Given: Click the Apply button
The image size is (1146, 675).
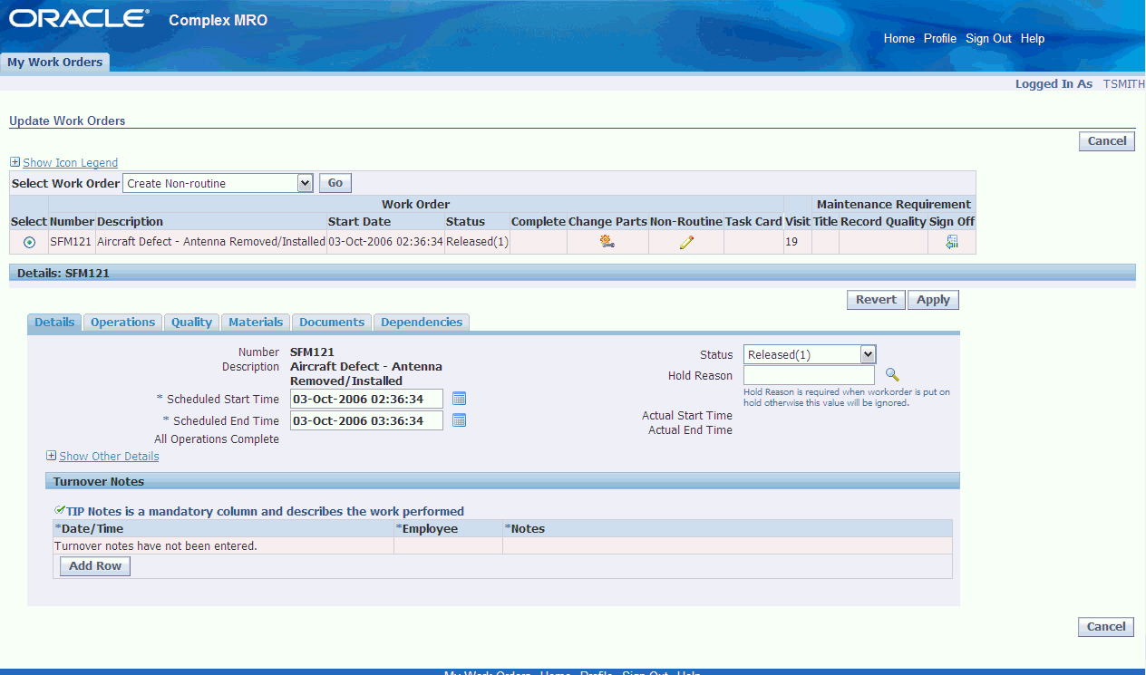Looking at the screenshot, I should point(933,300).
